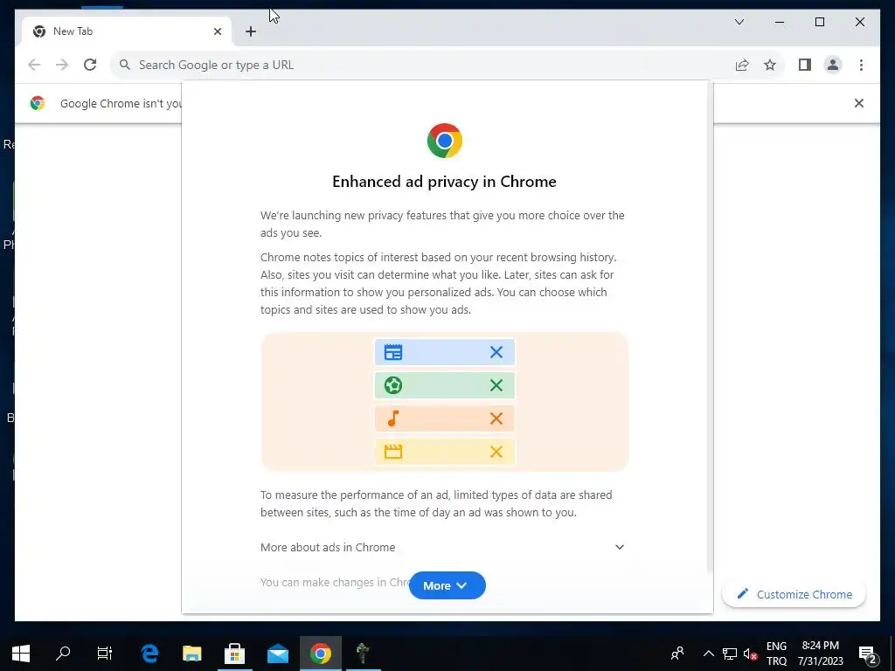Click the movies topic X in the illustration

[496, 452]
